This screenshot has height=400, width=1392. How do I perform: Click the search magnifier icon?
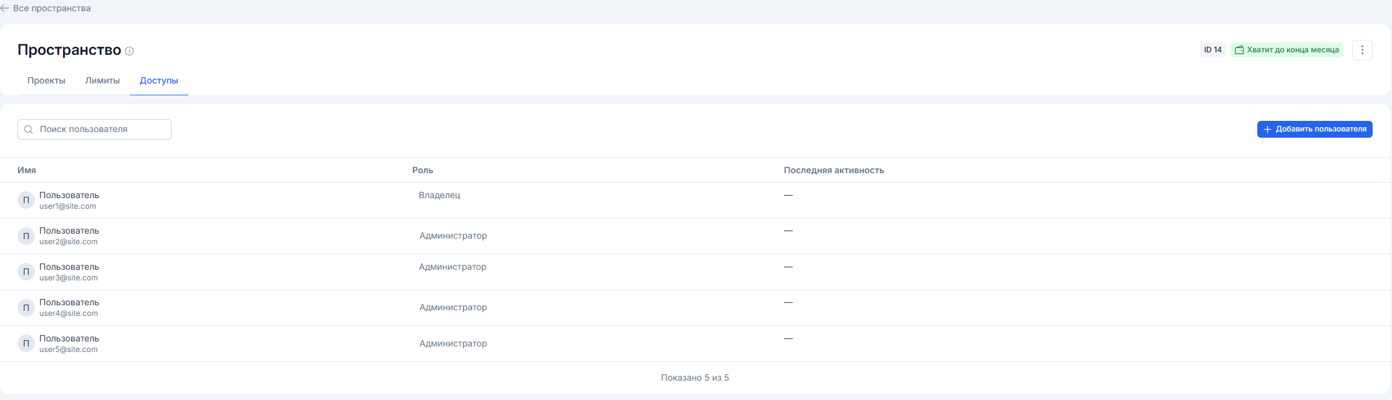(28, 130)
